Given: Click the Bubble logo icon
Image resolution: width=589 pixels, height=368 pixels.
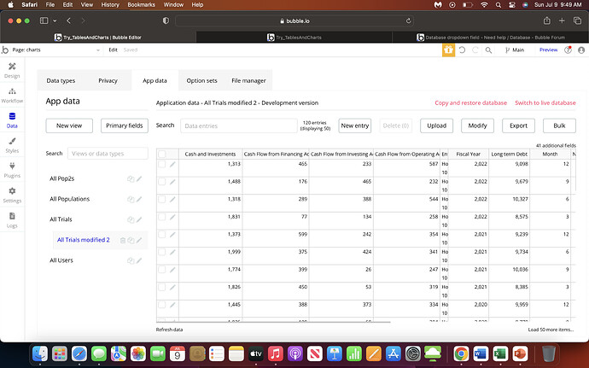Looking at the screenshot, I should point(5,50).
